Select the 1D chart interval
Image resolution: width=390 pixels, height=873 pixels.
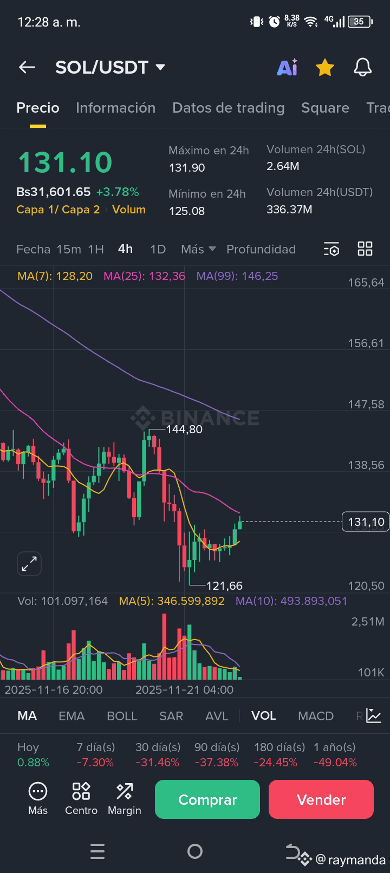[158, 249]
